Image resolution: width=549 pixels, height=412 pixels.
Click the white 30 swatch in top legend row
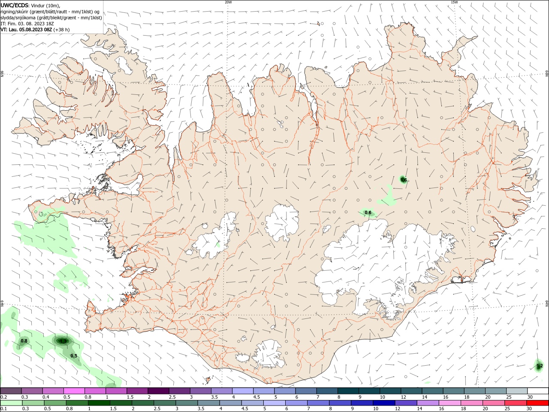click(x=537, y=391)
